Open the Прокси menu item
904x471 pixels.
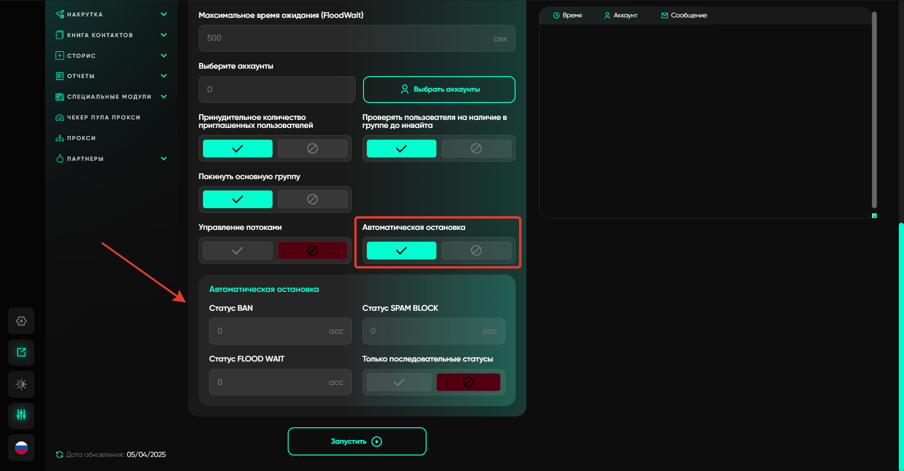click(81, 138)
